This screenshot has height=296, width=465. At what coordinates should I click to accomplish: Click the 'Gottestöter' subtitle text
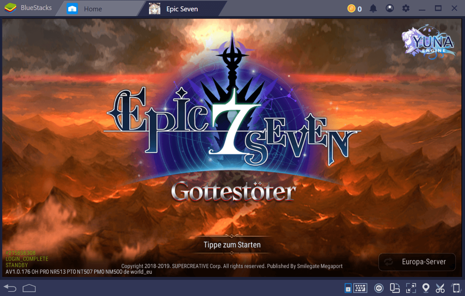click(233, 191)
